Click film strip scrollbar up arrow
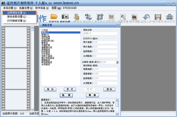Viewport: 177px width, 117px height. click(x=32, y=27)
